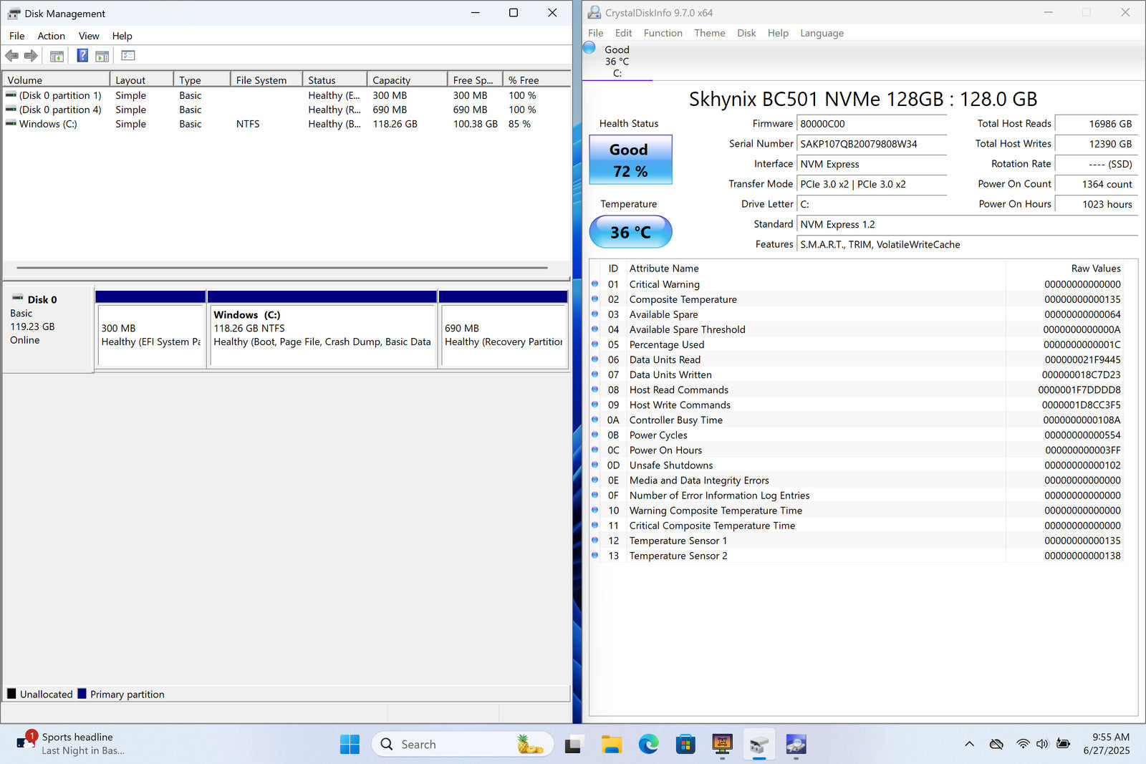Image resolution: width=1146 pixels, height=764 pixels.
Task: Sort by Capacity column header
Action: pos(407,80)
